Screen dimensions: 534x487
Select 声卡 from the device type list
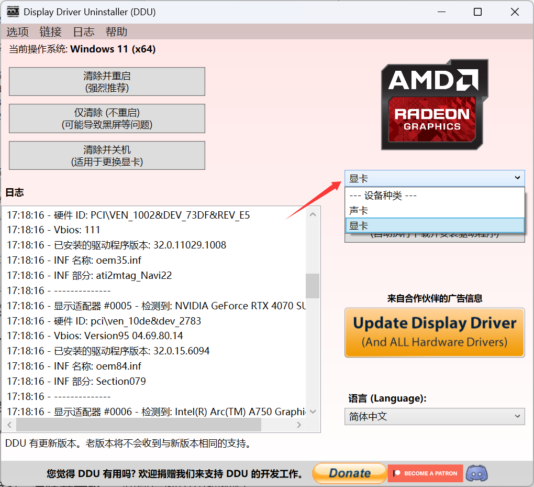435,210
